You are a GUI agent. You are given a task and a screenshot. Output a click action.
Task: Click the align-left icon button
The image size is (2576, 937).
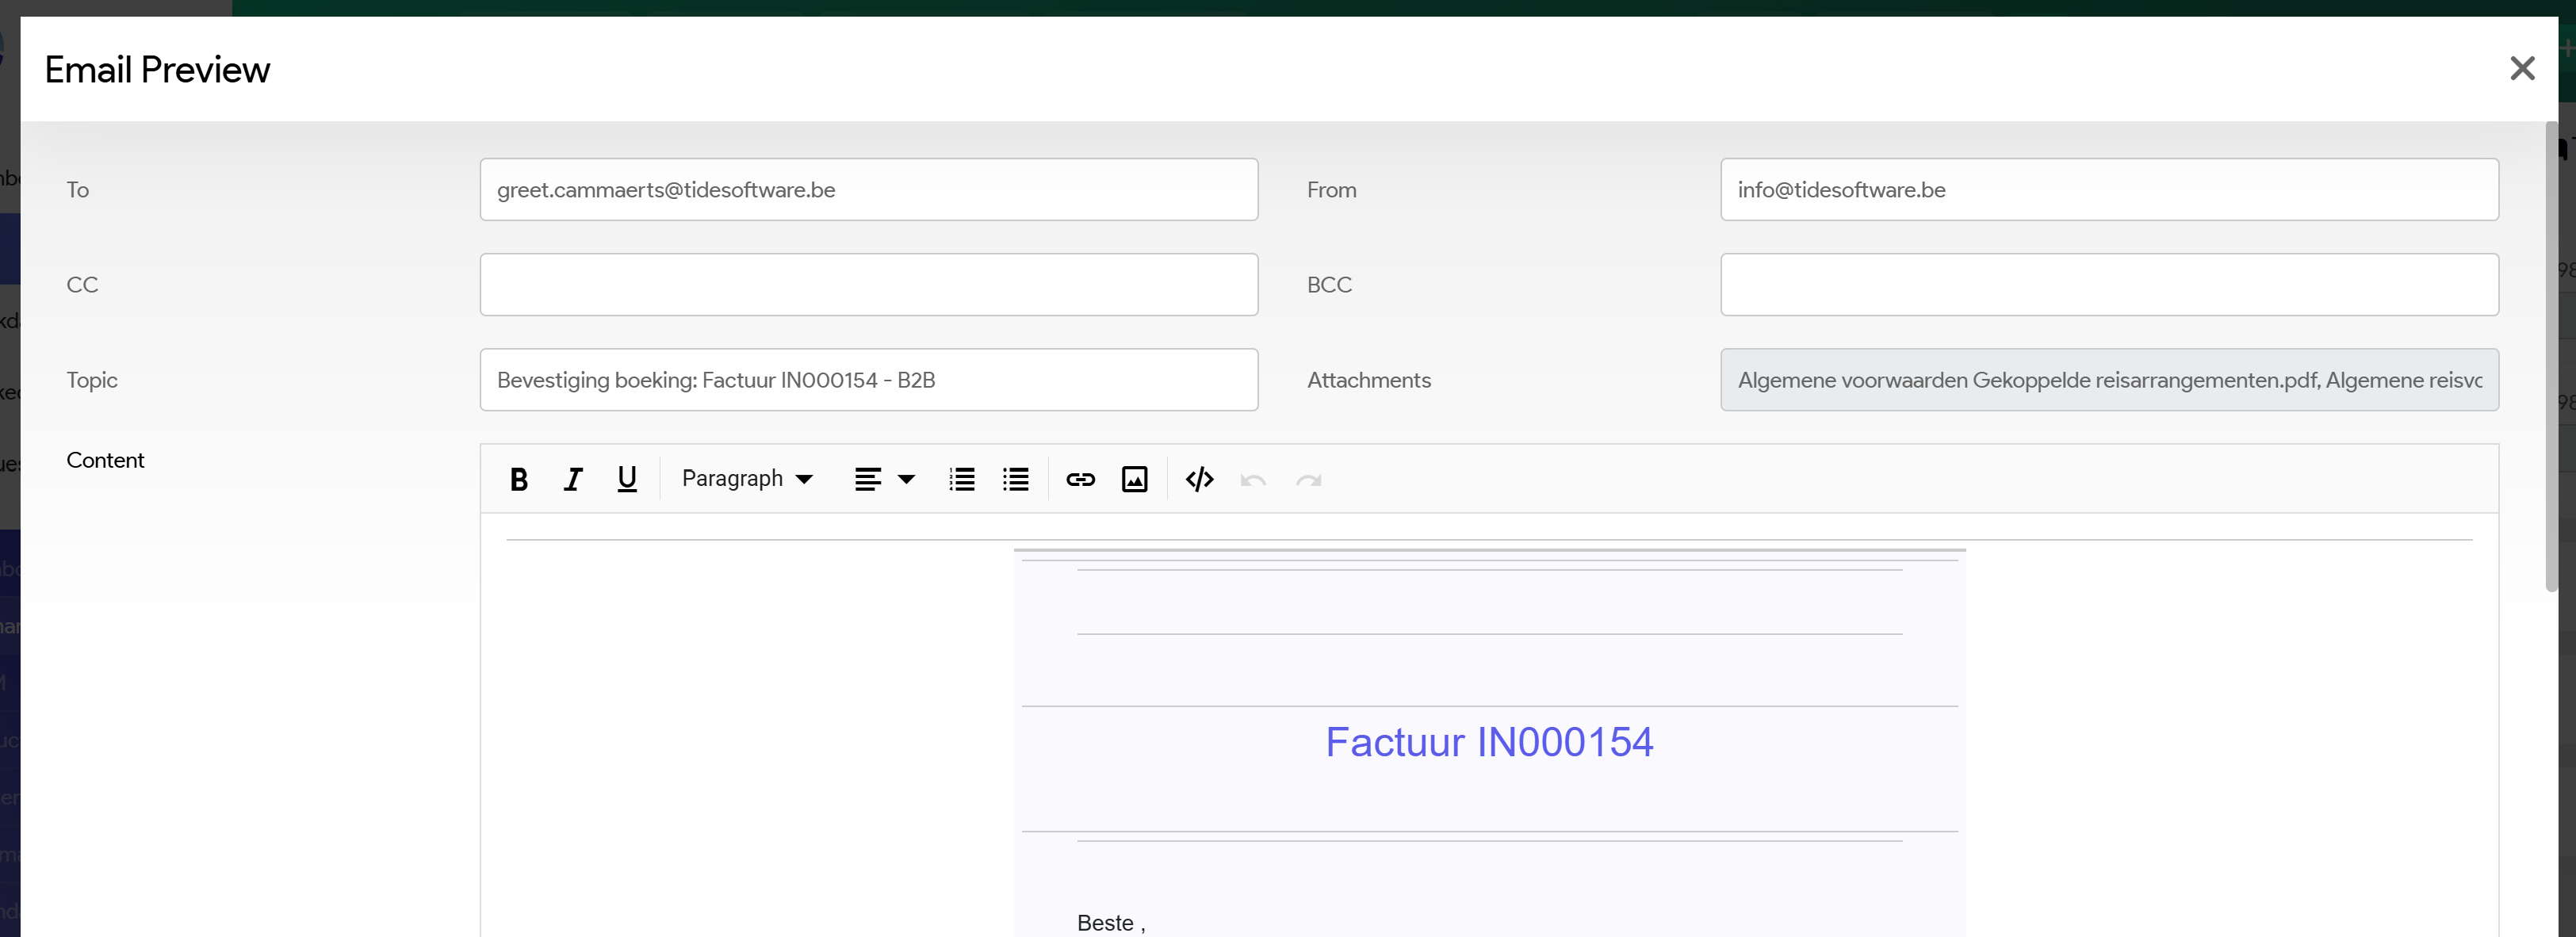pyautogui.click(x=867, y=480)
